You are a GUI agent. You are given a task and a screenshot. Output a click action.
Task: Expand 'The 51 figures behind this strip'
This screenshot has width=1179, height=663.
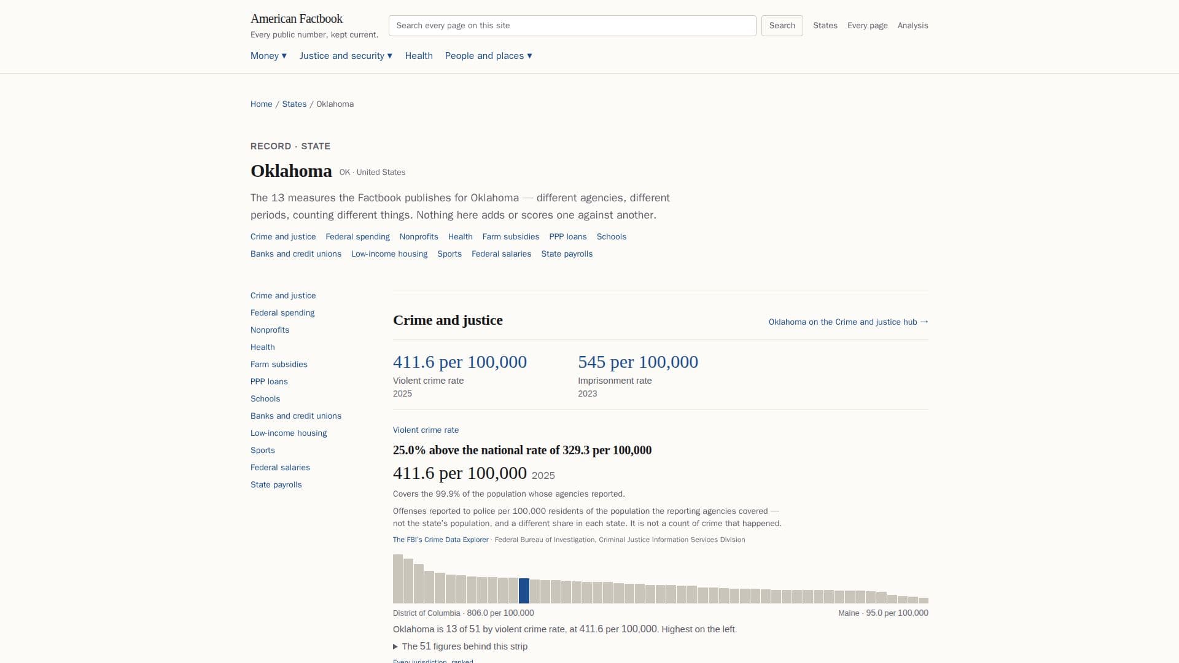pos(460,646)
